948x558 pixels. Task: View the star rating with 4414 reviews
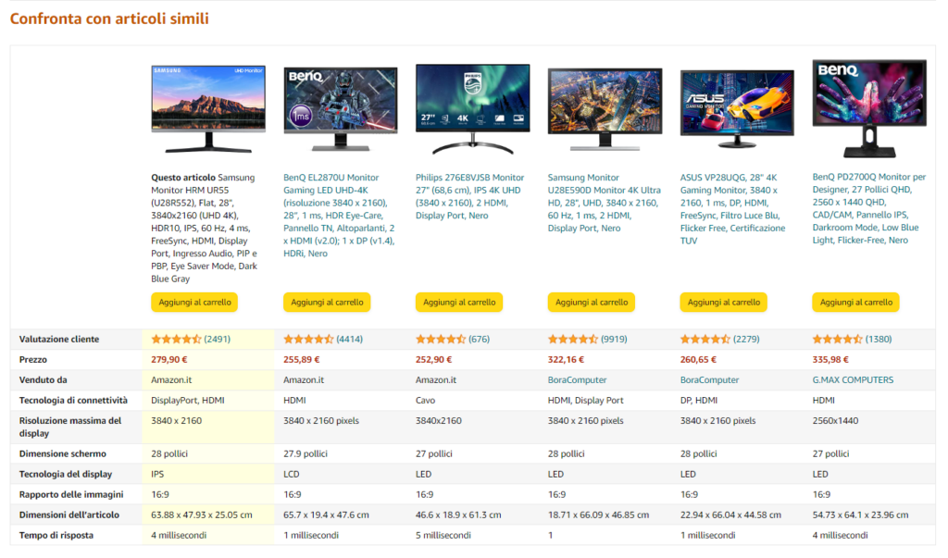308,340
